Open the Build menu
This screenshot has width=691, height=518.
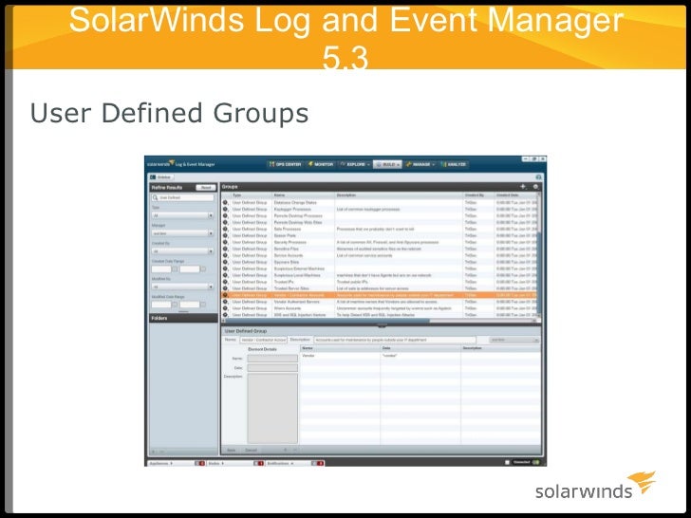[387, 164]
